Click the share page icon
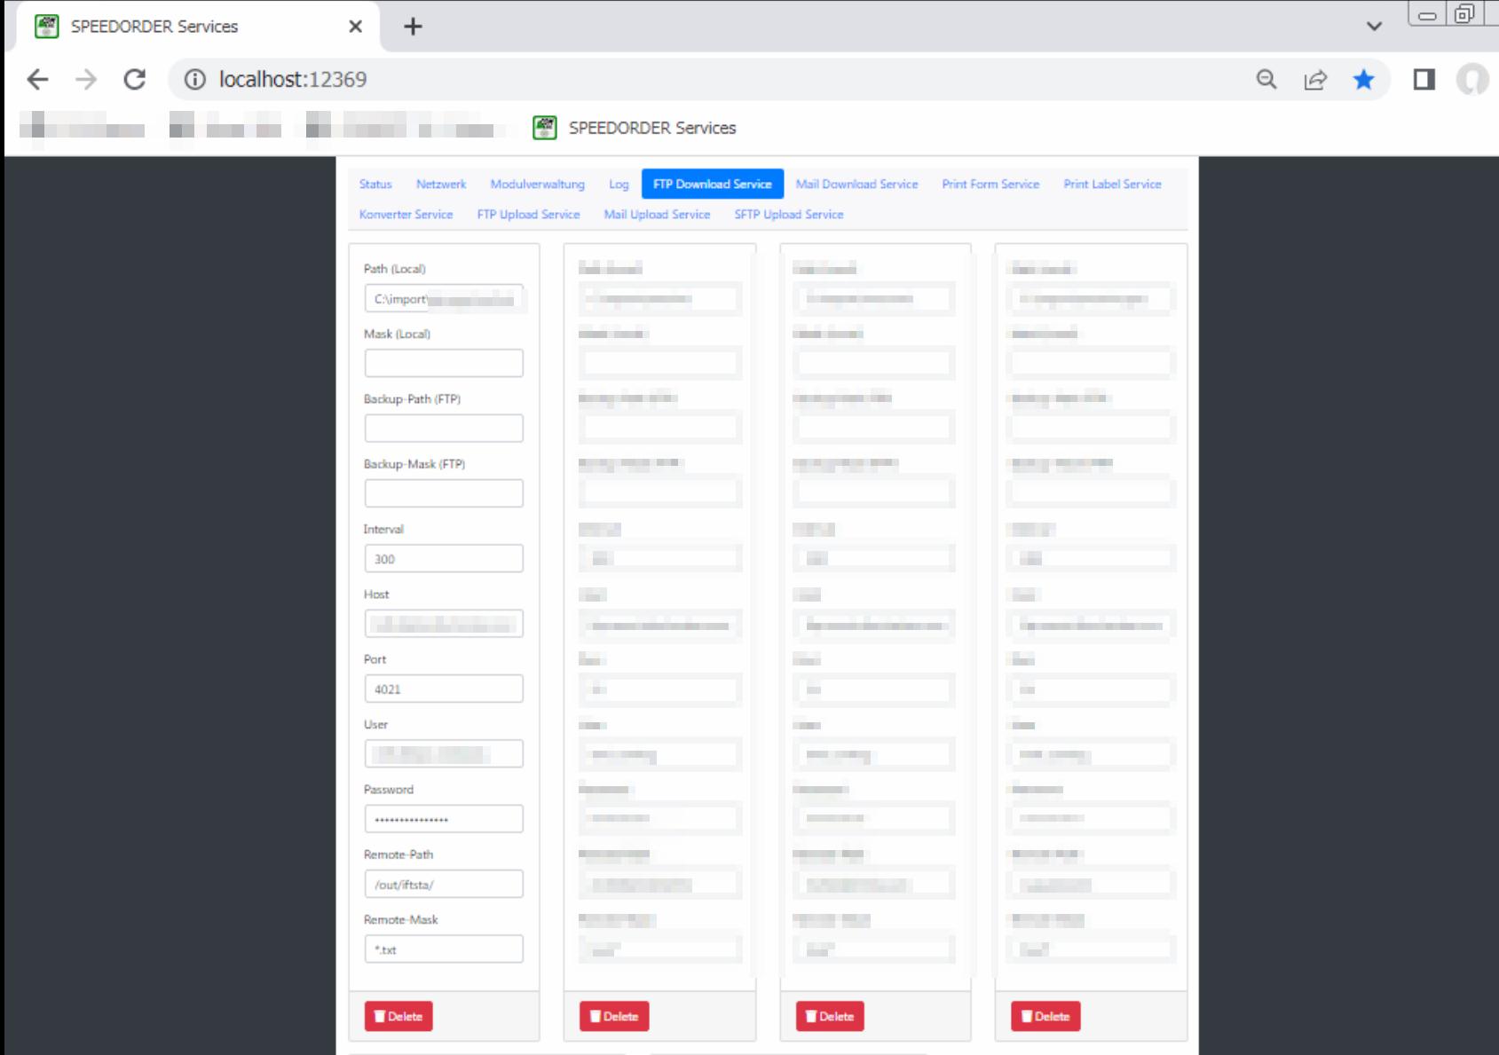This screenshot has height=1055, width=1499. click(1314, 80)
